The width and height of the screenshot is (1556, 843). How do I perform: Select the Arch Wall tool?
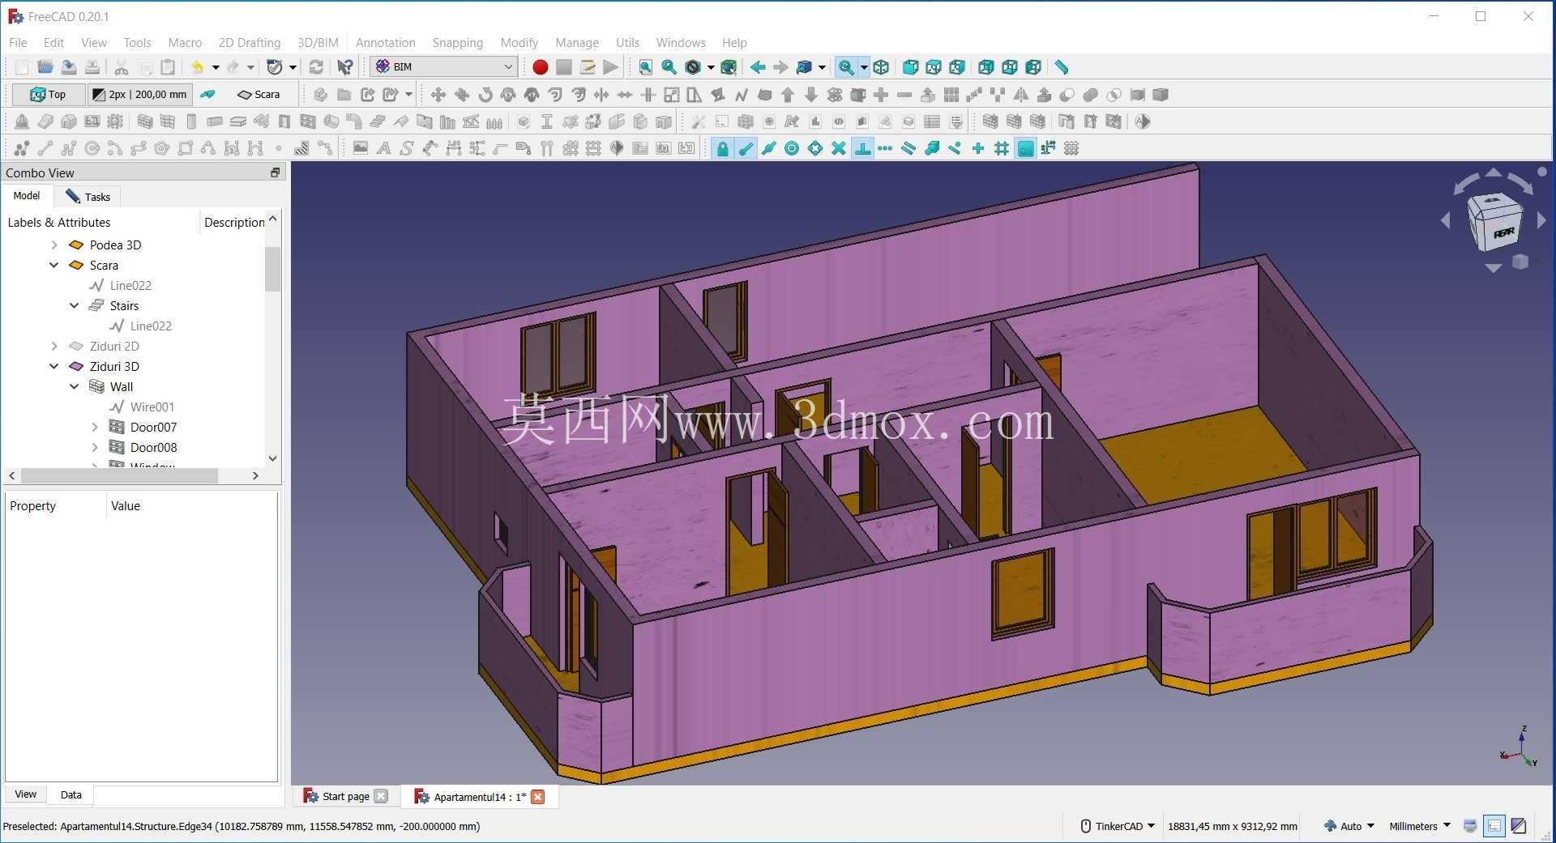click(145, 121)
